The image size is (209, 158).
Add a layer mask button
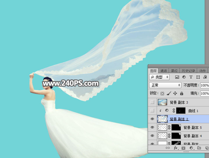coord(183,148)
